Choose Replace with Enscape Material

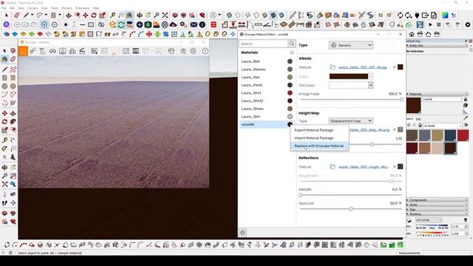tap(319, 146)
